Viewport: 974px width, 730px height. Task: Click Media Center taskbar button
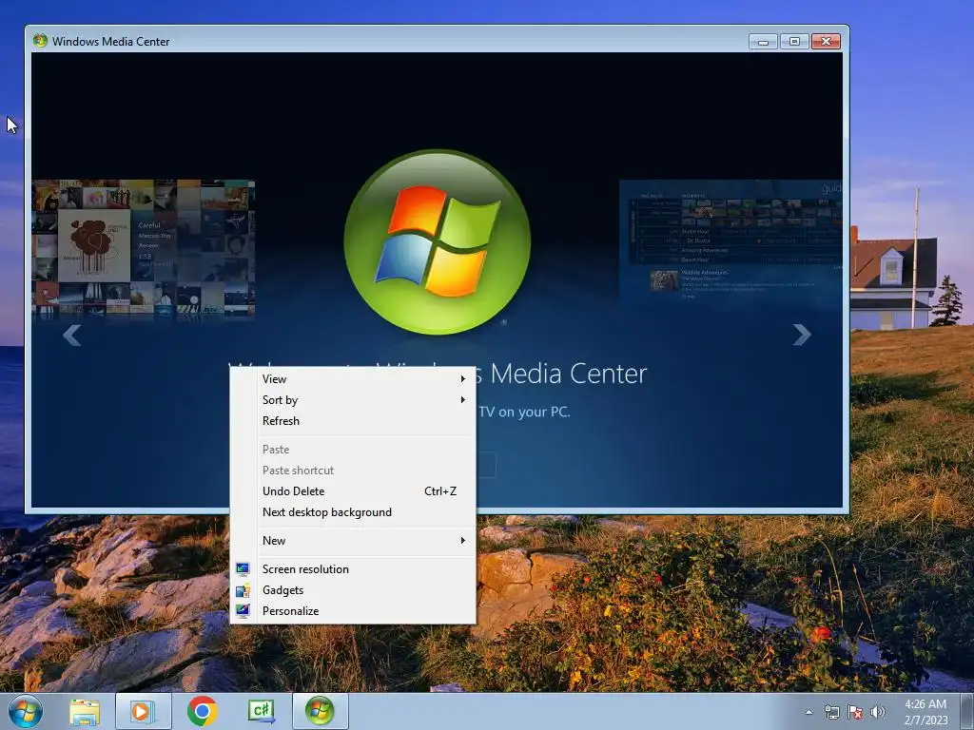click(x=320, y=711)
